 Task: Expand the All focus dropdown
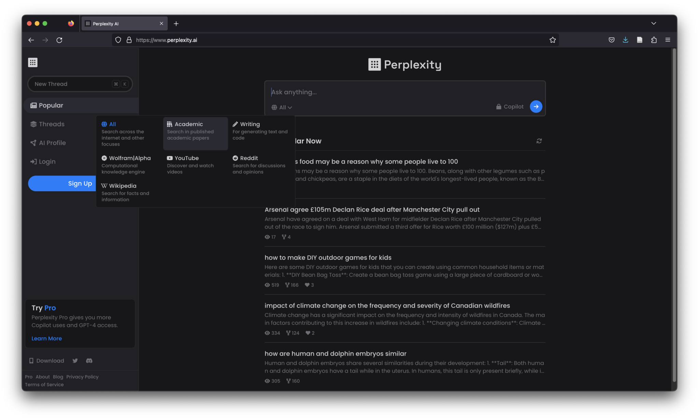click(282, 107)
